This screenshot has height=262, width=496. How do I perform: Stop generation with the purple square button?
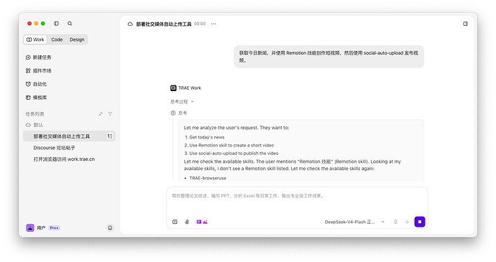coord(420,222)
